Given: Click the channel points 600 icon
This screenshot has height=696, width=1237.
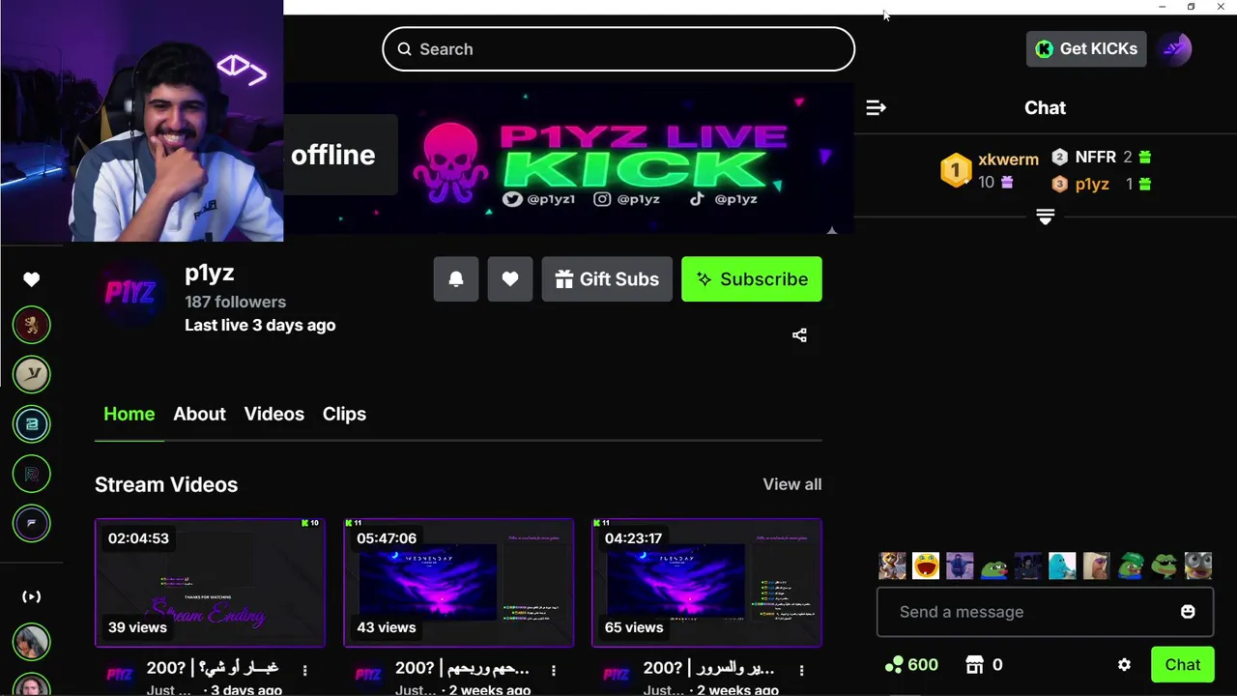Looking at the screenshot, I should coord(895,665).
